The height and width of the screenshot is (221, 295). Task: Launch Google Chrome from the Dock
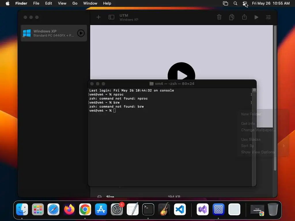coord(85,209)
